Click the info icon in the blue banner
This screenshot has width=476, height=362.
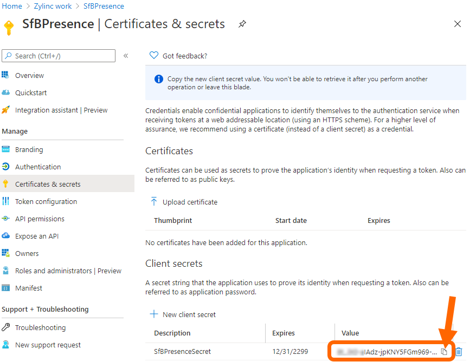159,79
